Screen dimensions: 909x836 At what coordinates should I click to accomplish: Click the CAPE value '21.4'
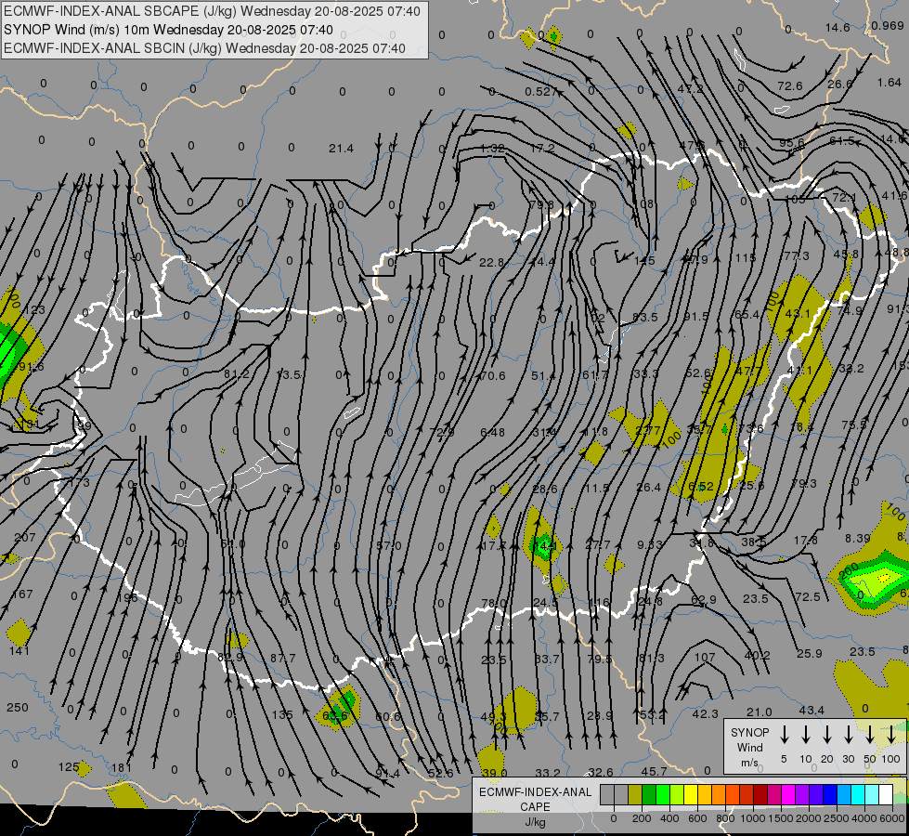[x=341, y=149]
